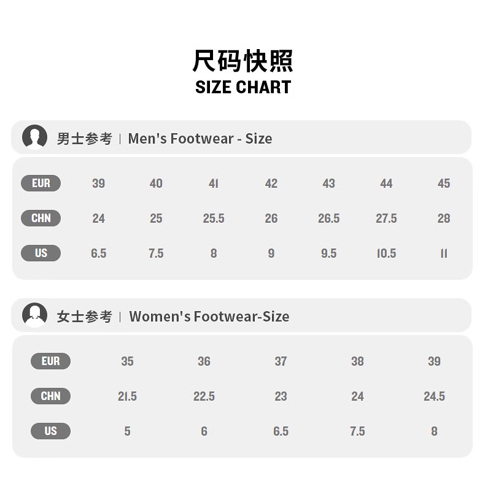485x478 pixels.
Task: Click women's US size 7.5
Action: point(357,431)
